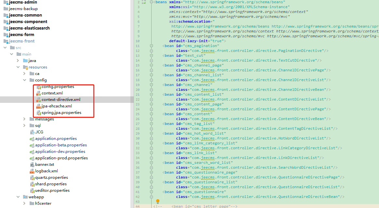Fold the cms_pagination bean in gutter
Viewport: 379px width, 208px height.
[x=151, y=46]
